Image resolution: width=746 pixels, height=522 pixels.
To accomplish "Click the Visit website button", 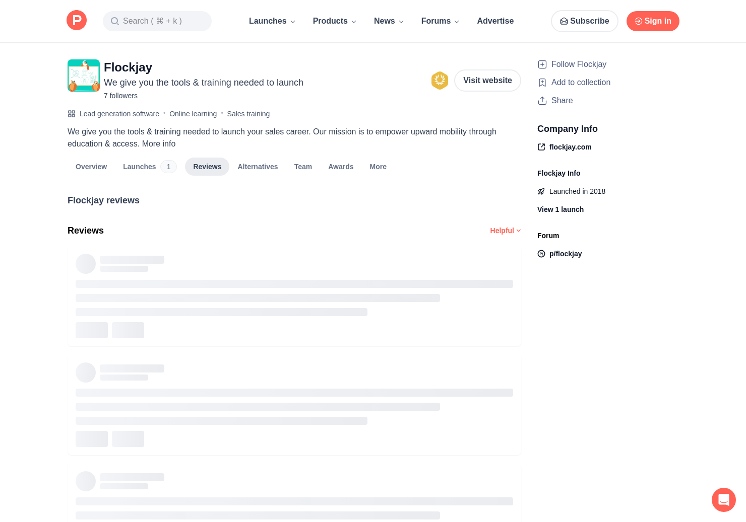I will click(x=487, y=81).
